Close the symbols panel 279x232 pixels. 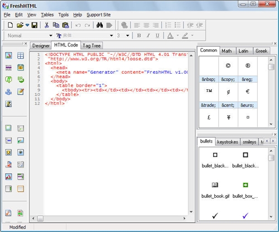pos(275,44)
